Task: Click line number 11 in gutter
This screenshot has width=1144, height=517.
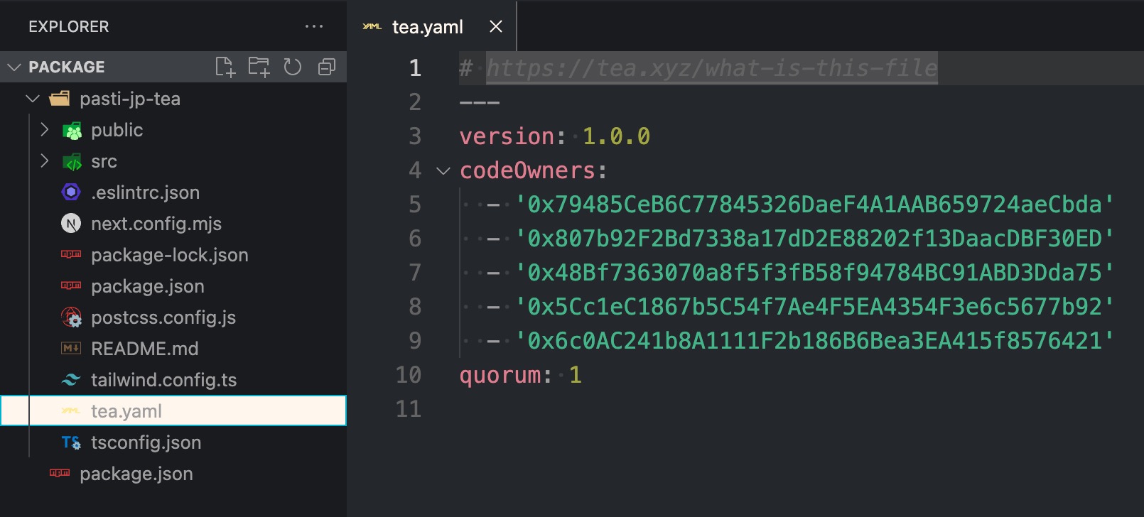Action: pyautogui.click(x=409, y=409)
